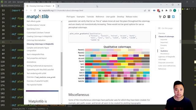Open the Extensions puzzle-piece menu
The width and height of the screenshot is (196, 110).
[x=166, y=11]
